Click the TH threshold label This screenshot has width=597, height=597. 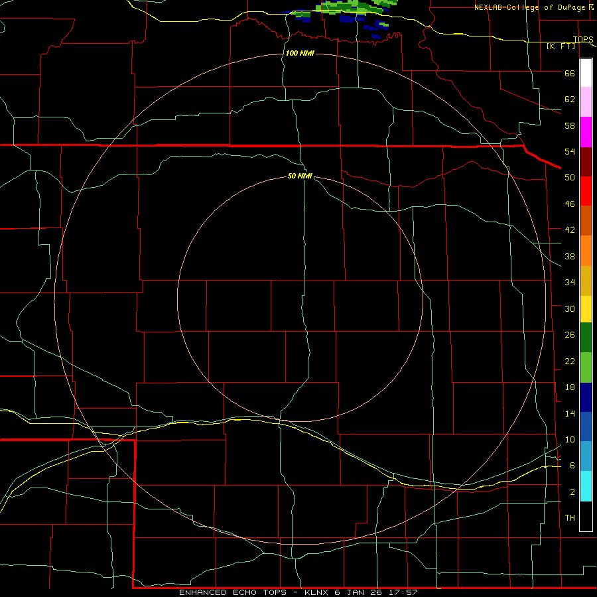570,518
